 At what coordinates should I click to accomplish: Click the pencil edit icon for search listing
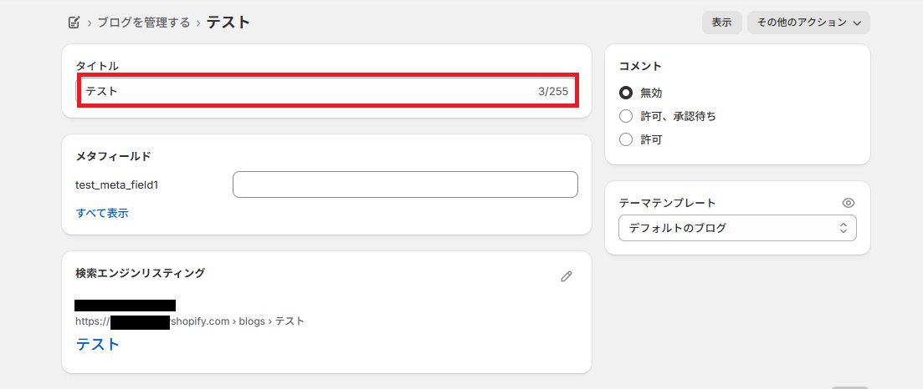(567, 276)
